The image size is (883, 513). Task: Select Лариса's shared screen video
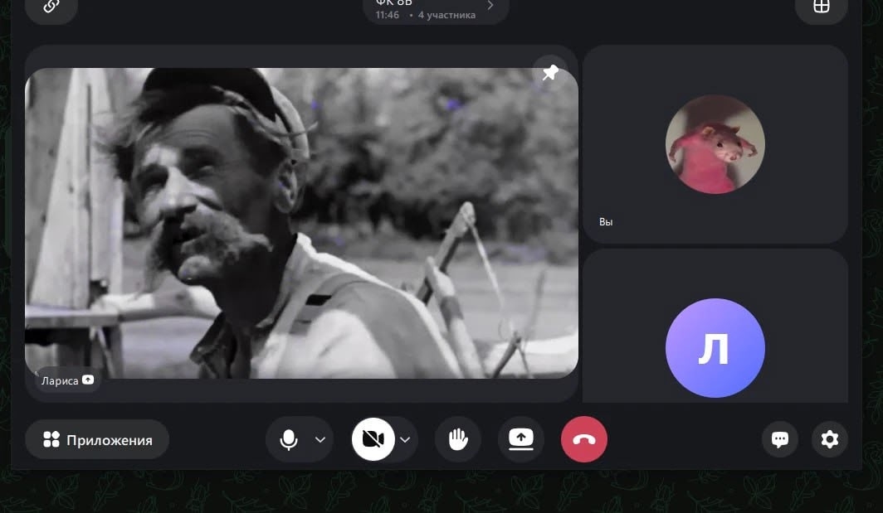tap(301, 224)
